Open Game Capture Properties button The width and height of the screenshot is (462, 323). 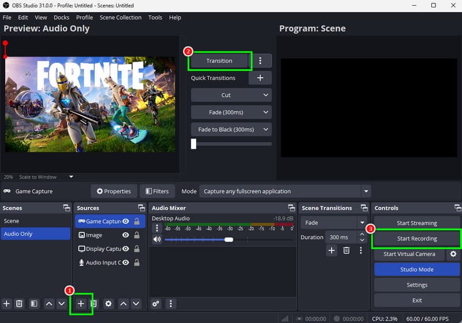114,191
